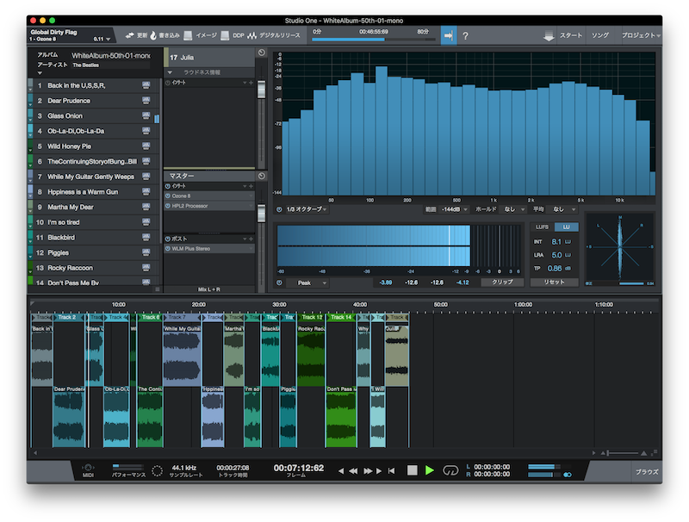The height and width of the screenshot is (522, 689).
Task: Click the metadata icon for Blackbird
Action: click(146, 237)
